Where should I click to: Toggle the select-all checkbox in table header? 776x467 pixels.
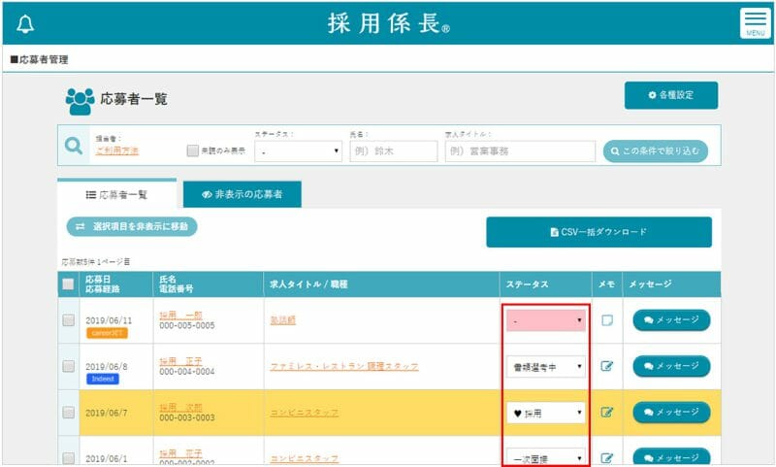coord(68,284)
